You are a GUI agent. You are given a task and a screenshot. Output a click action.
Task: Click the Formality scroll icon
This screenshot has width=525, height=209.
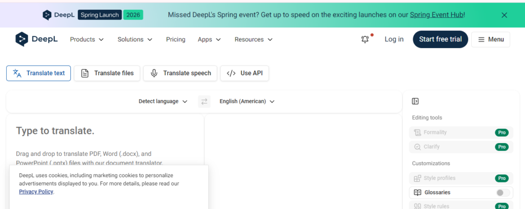point(417,132)
